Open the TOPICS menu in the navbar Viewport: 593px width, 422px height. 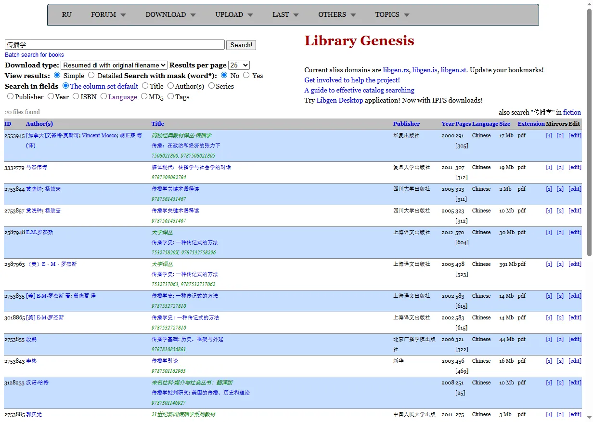[x=392, y=14]
